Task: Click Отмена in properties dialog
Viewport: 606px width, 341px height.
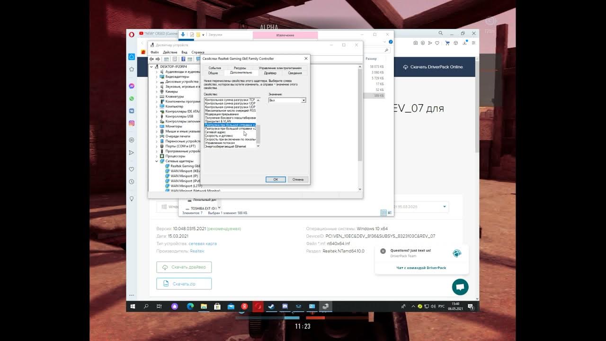Action: [298, 179]
